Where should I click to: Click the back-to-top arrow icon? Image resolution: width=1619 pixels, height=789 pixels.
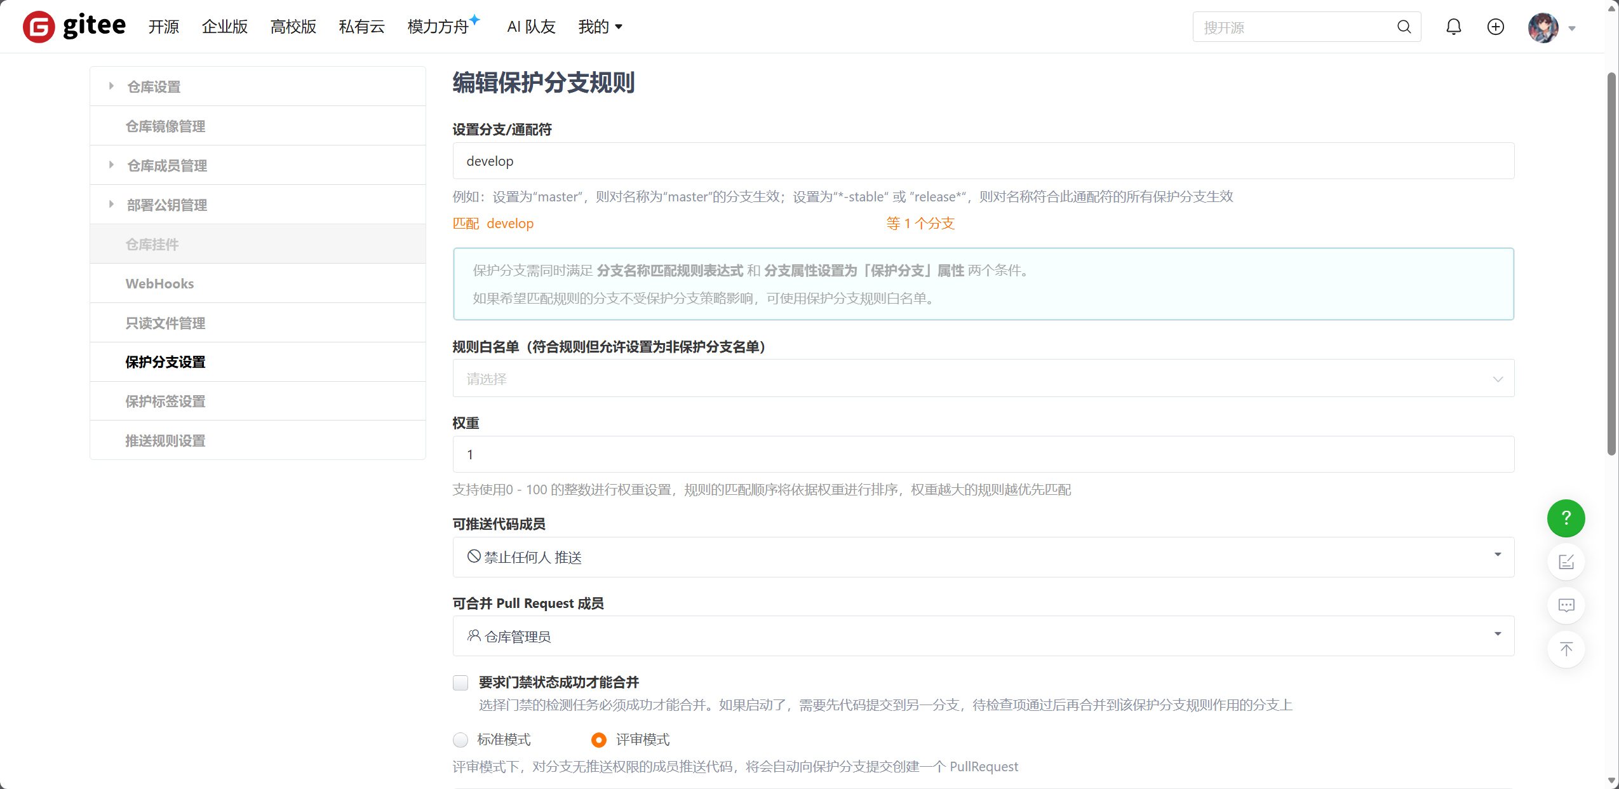(x=1566, y=649)
